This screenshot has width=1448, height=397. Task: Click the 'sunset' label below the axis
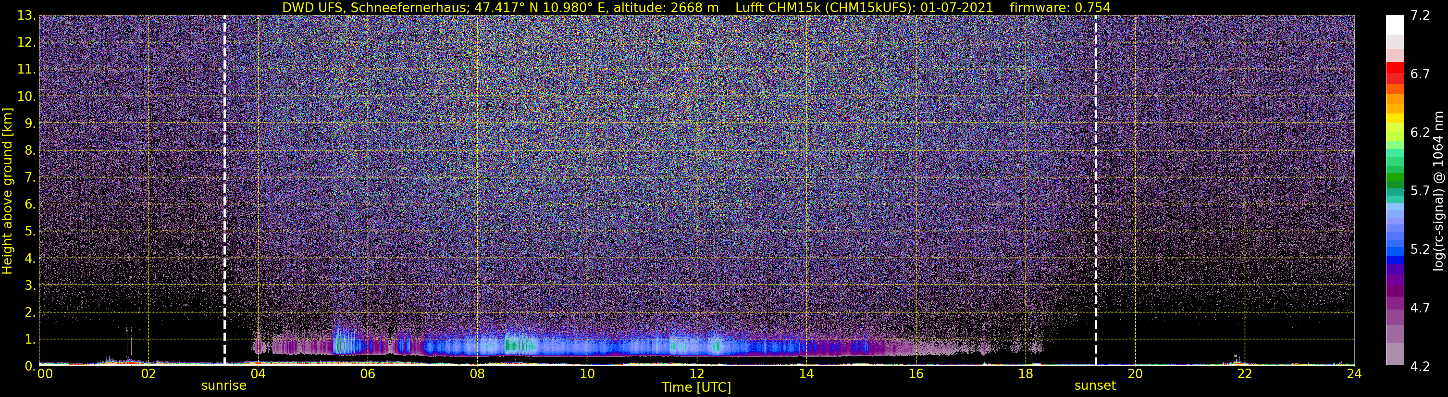tap(1095, 386)
